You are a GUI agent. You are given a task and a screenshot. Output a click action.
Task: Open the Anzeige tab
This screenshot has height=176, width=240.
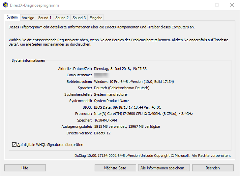tap(28, 18)
